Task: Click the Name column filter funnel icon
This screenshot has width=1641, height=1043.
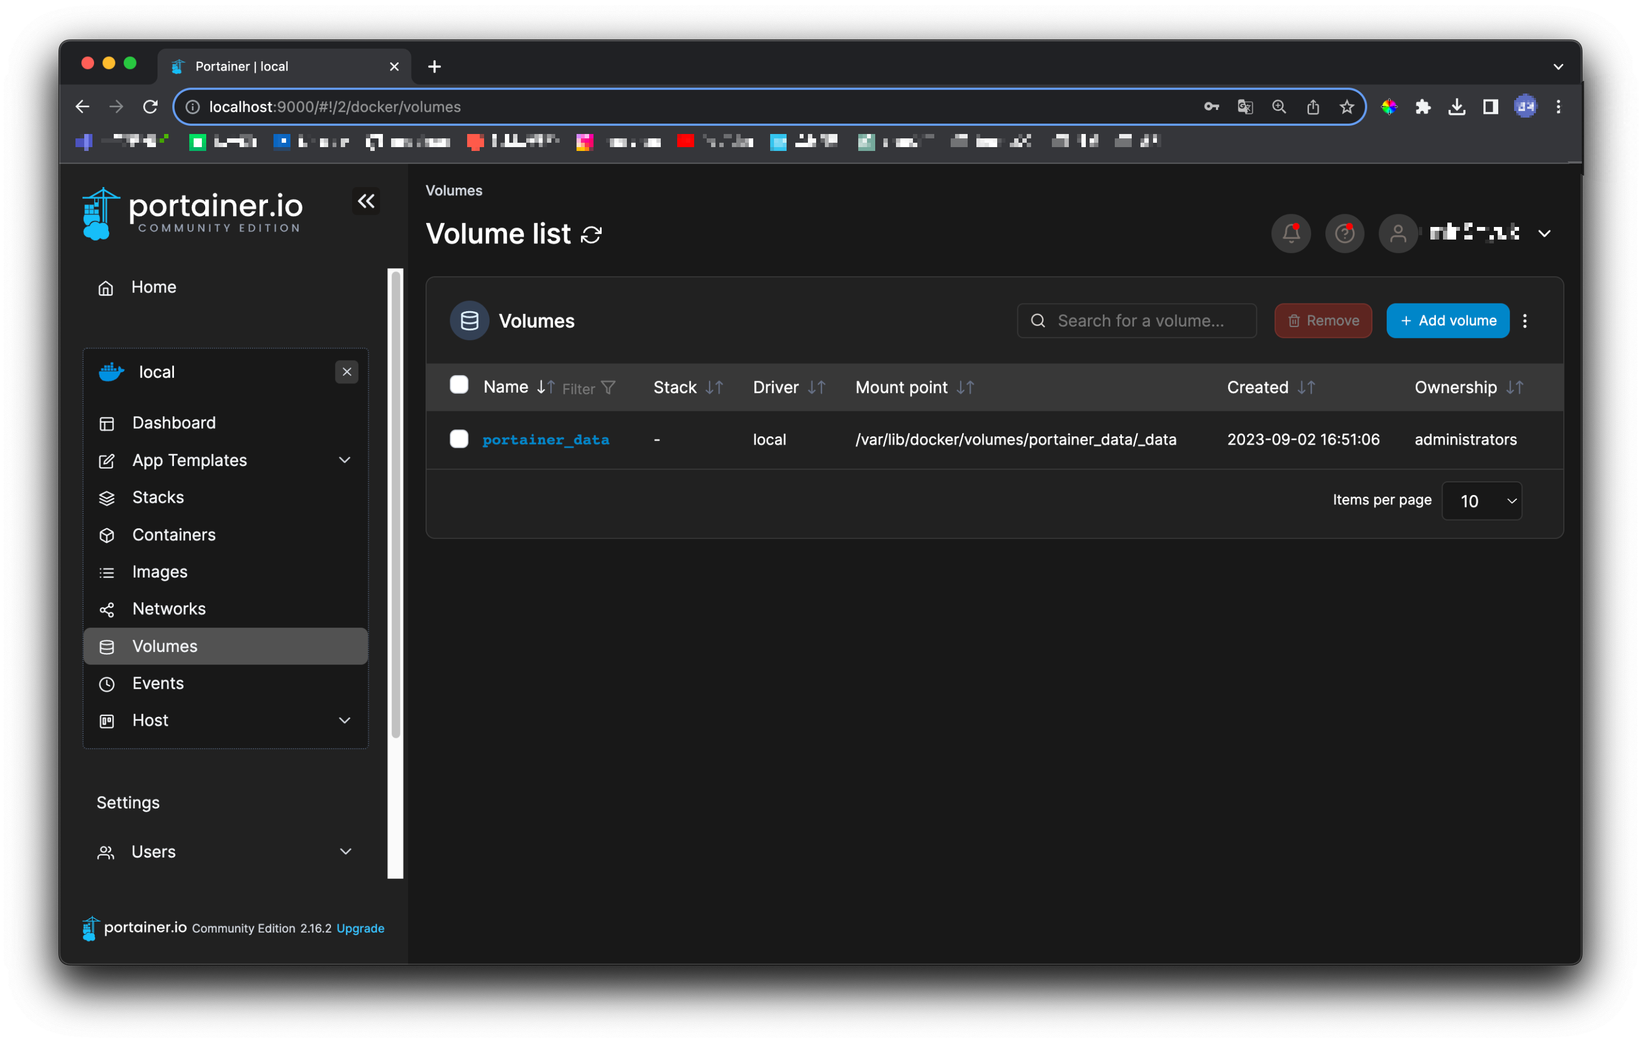Action: tap(608, 388)
